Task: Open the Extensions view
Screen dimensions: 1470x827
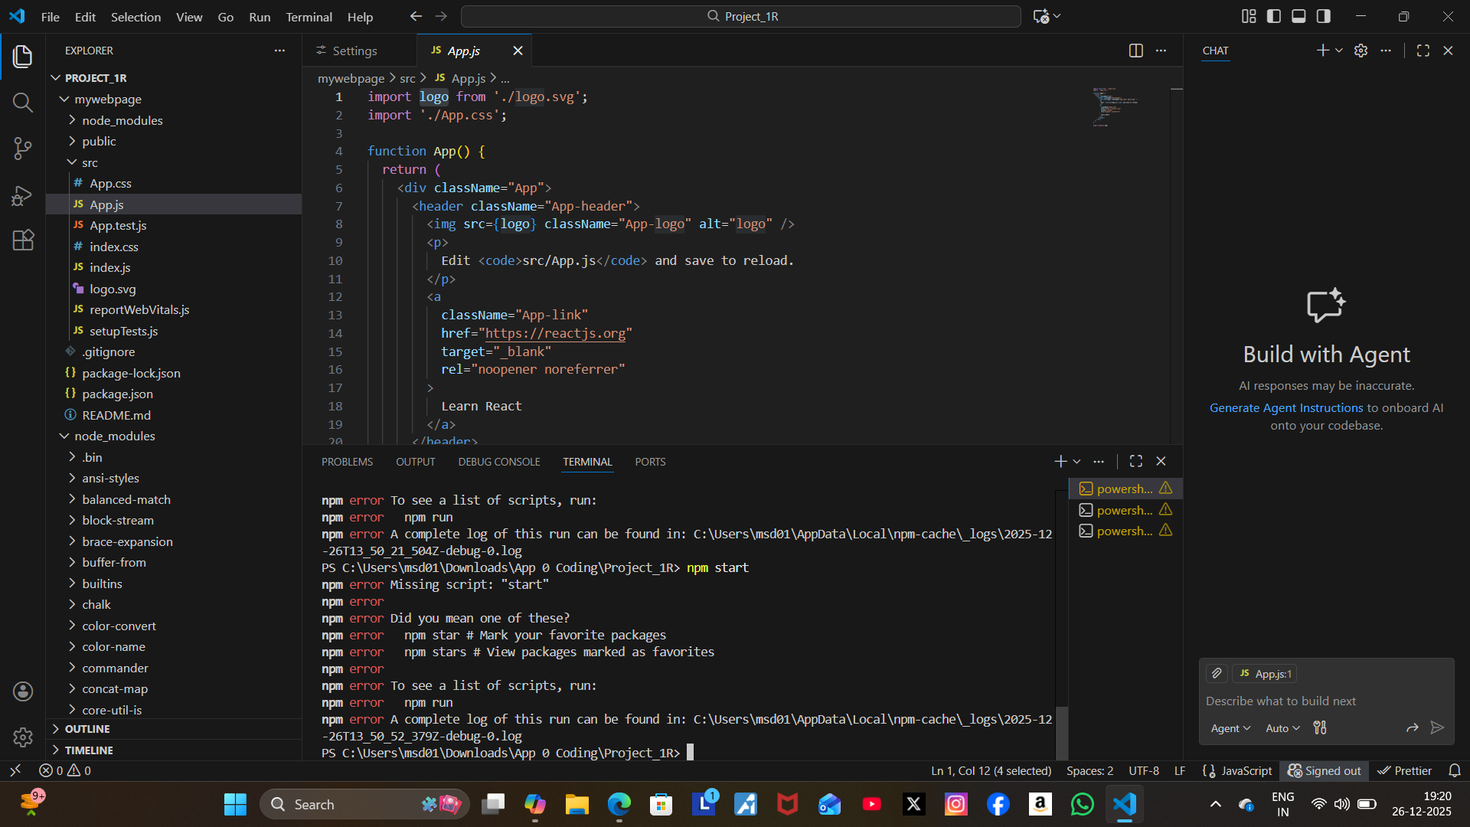Action: coord(23,240)
